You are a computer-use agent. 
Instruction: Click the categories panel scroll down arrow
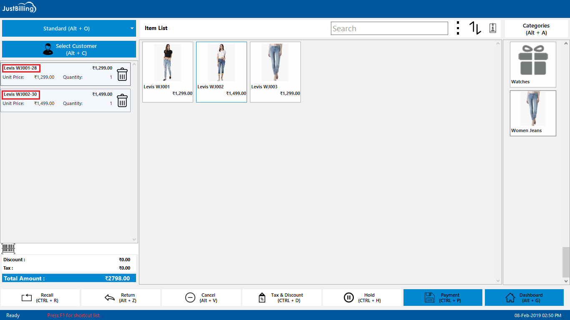(x=566, y=281)
